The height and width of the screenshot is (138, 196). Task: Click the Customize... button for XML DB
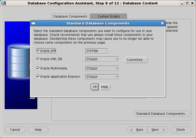[136, 60]
